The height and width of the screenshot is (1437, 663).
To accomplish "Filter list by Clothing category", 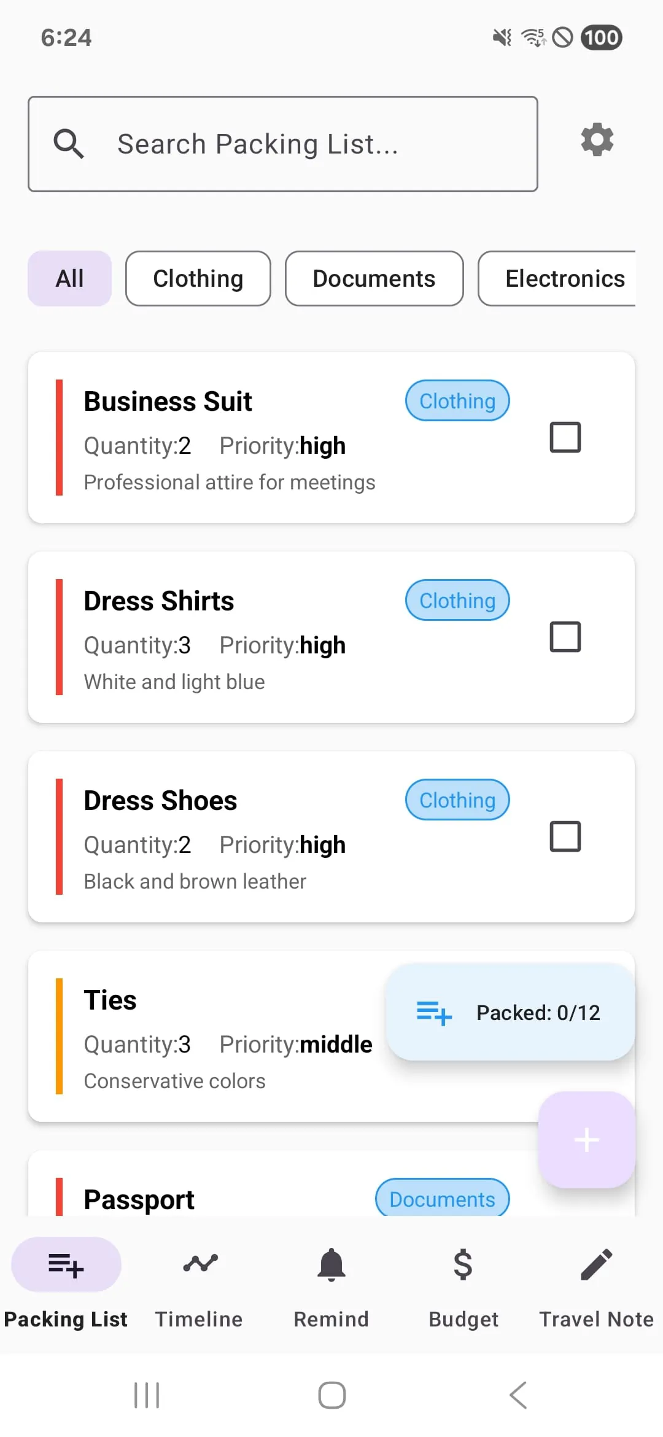I will click(198, 279).
